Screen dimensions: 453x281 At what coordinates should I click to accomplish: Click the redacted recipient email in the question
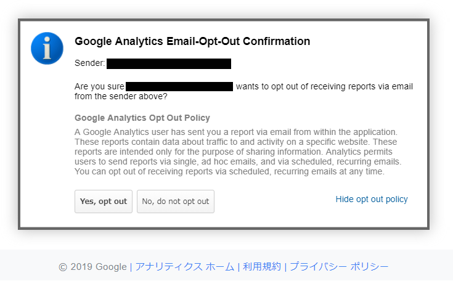coord(179,86)
